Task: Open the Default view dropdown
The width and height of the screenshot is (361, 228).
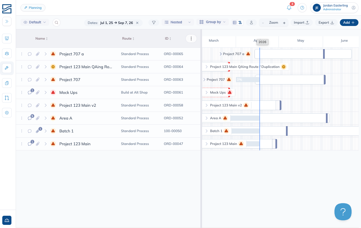Action: pos(35,22)
